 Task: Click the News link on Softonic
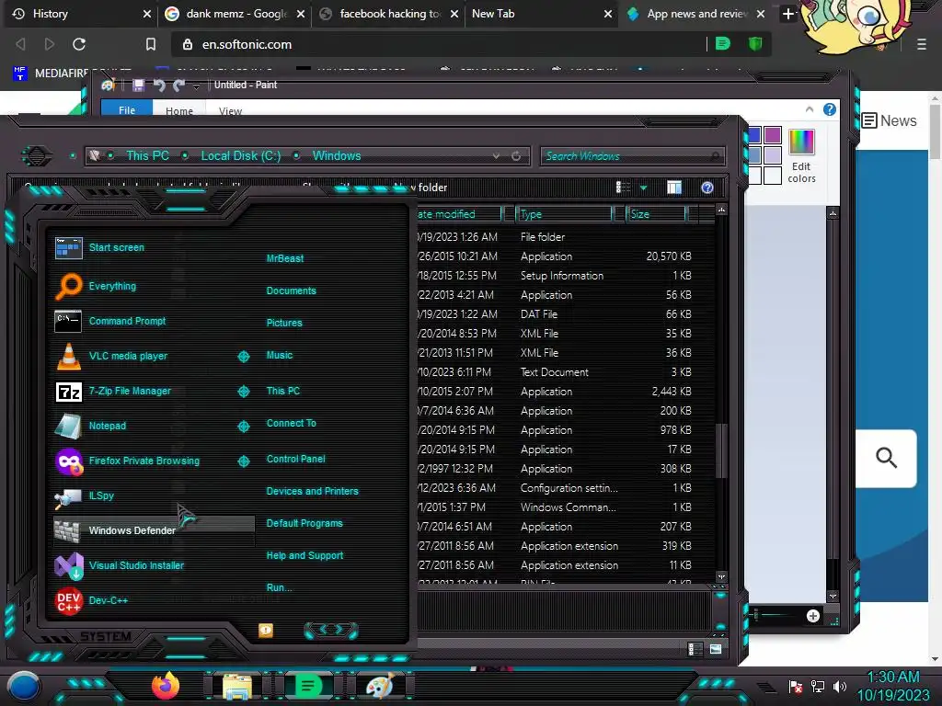pyautogui.click(x=890, y=120)
